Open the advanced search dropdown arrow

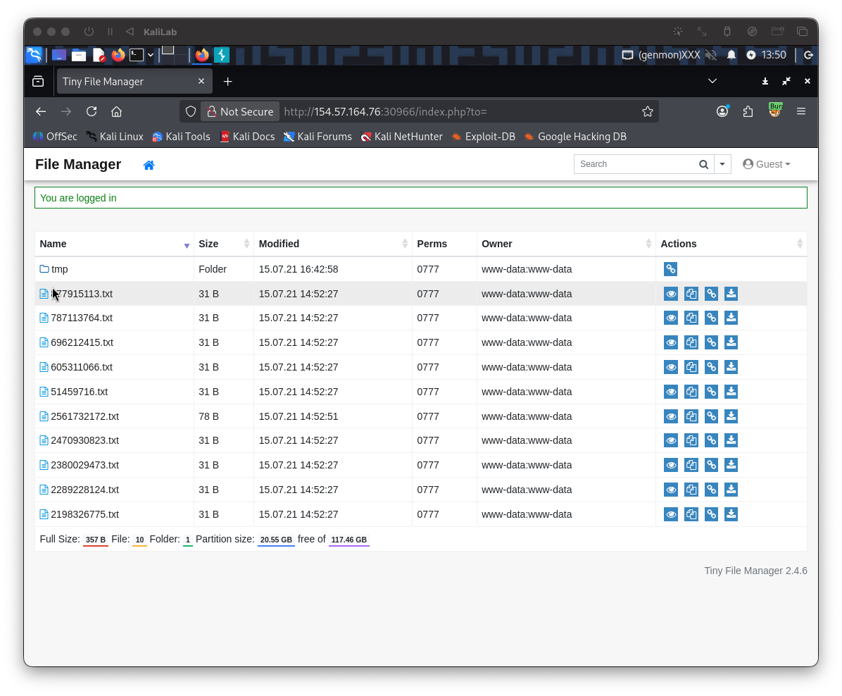point(722,164)
